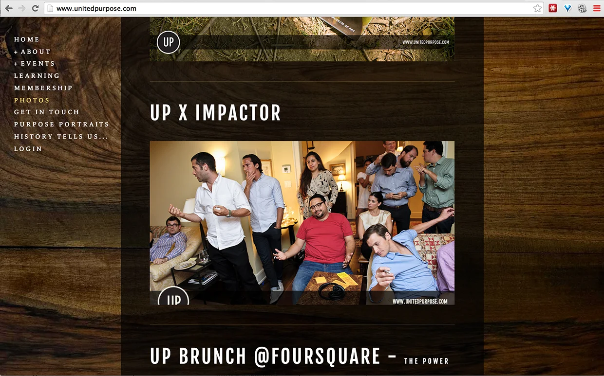Open the red asterisk extension icon

pos(553,8)
